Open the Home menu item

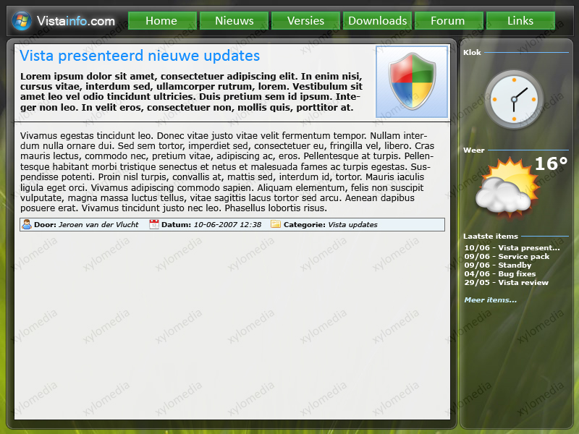click(162, 21)
